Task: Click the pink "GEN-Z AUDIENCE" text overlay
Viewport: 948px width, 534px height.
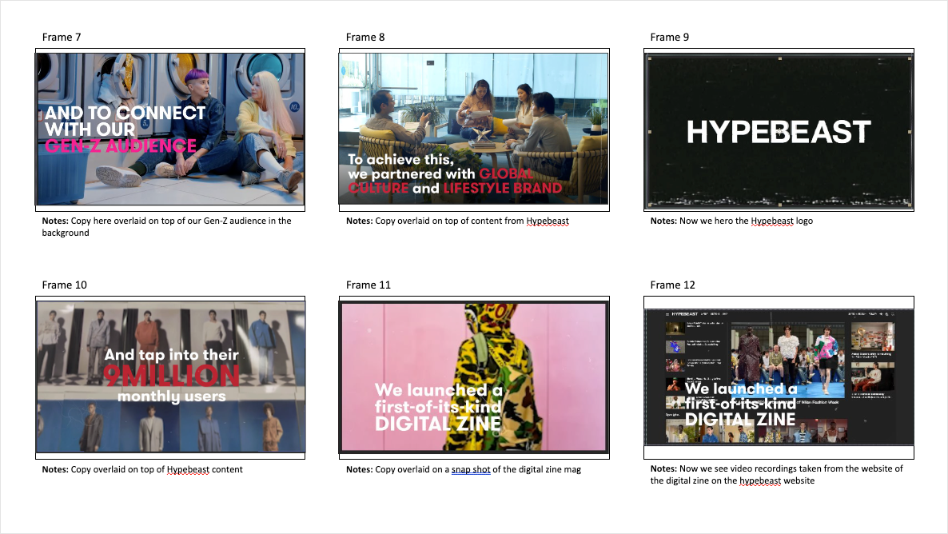Action: pyautogui.click(x=121, y=146)
